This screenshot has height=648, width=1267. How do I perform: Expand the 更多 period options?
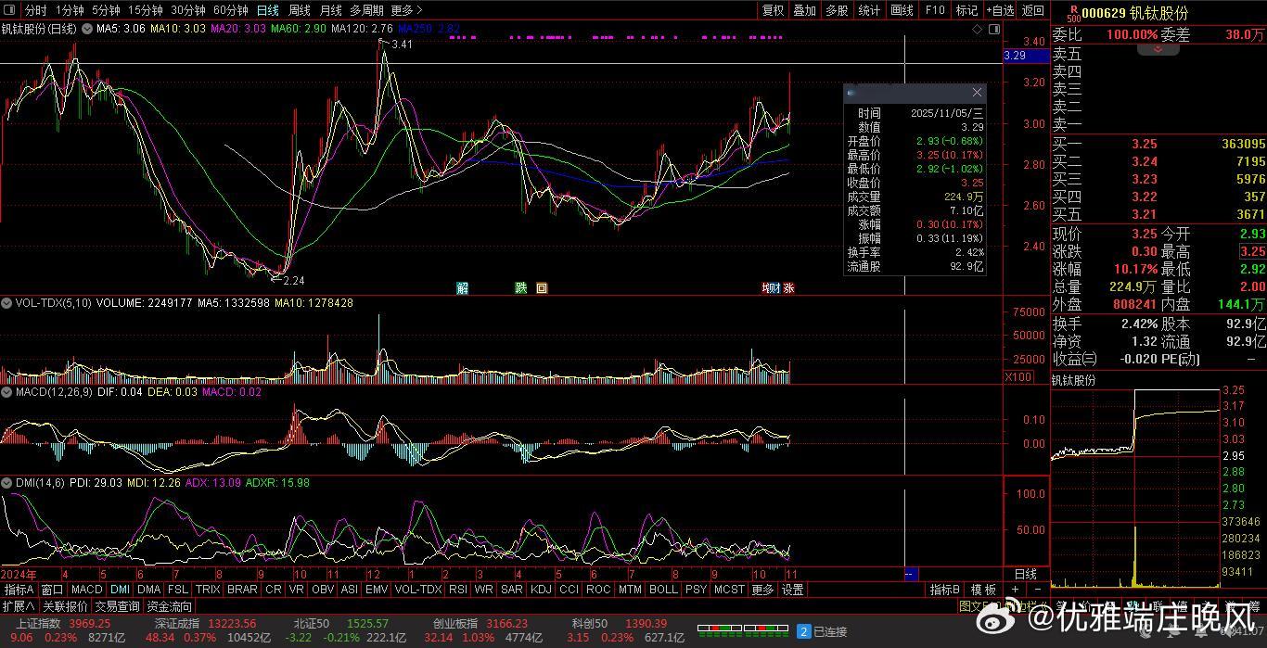pos(402,10)
